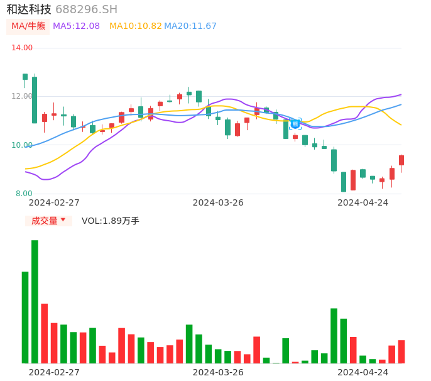Toggle the MA10:10.82 legend entry
This screenshot has width=431, height=381.
tap(135, 26)
